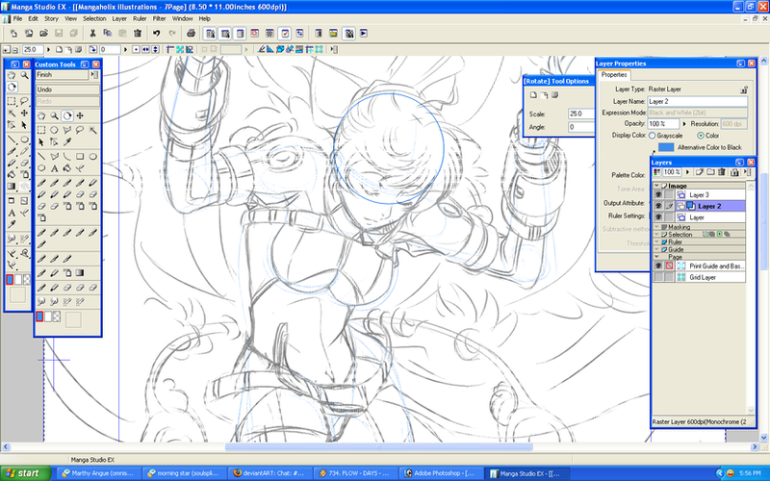Screen dimensions: 770x481
Task: Click the lock icon in Layer Properties
Action: (x=744, y=89)
